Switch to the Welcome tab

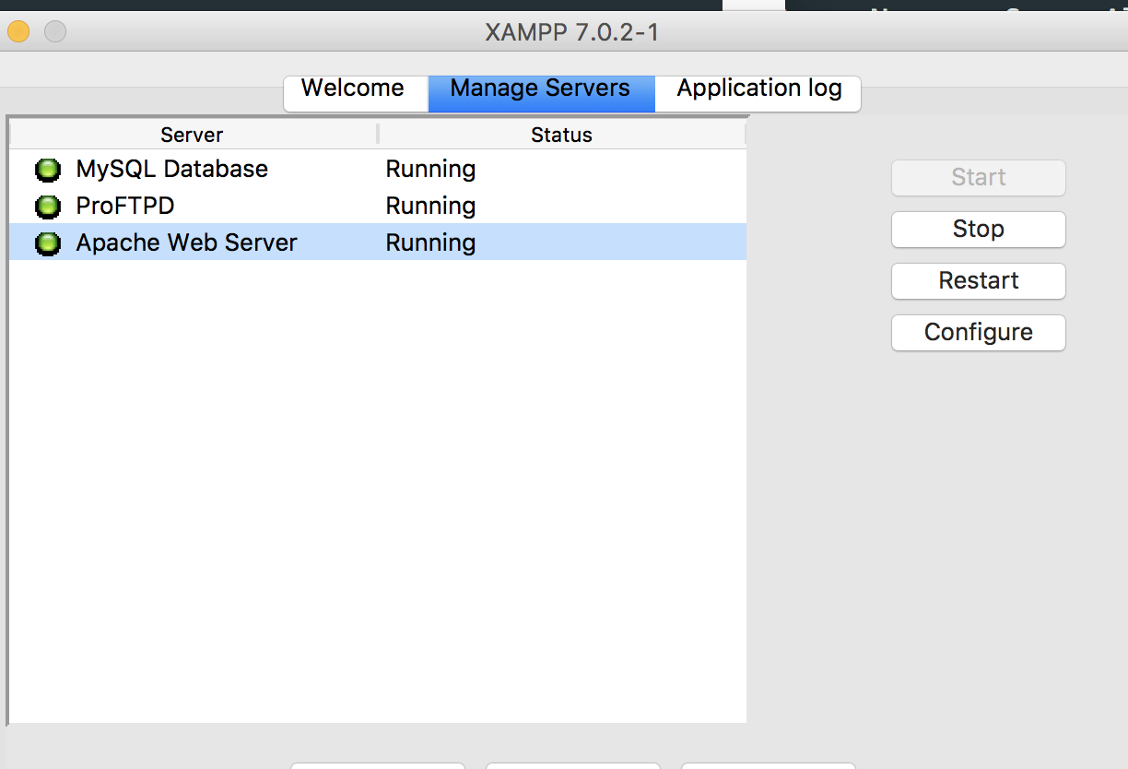pos(356,93)
